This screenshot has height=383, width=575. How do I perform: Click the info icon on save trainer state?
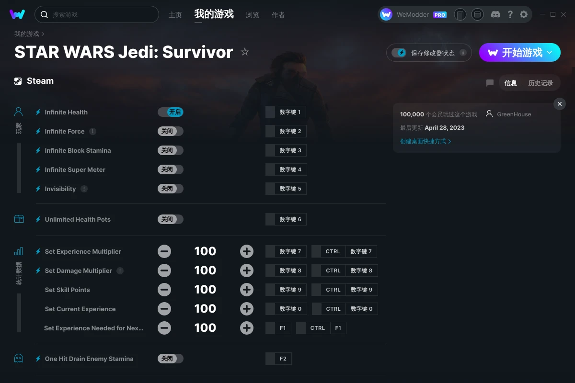(x=463, y=53)
